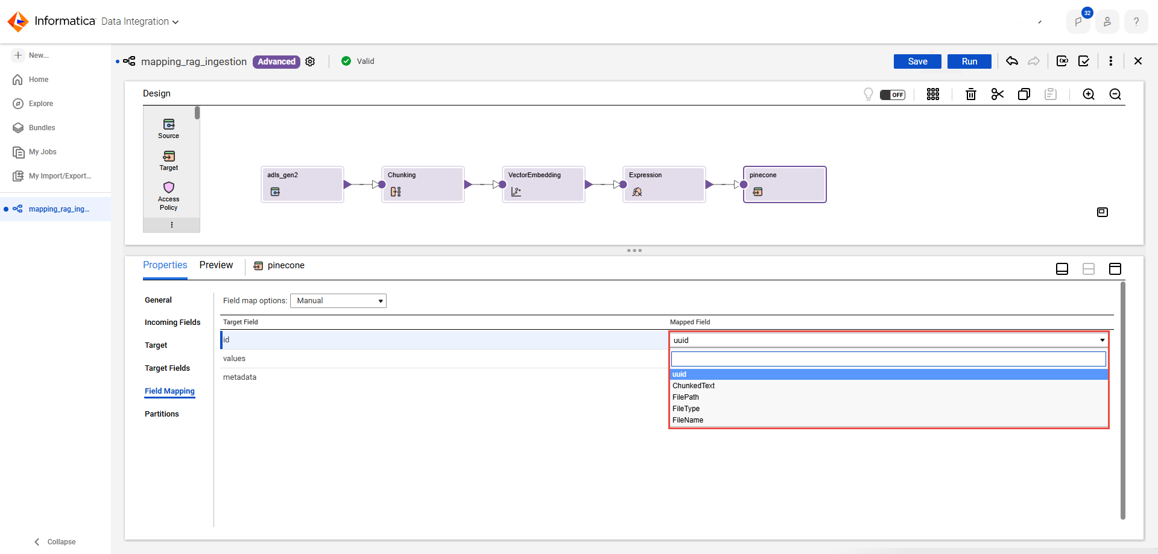Switch to the Preview tab
Screen dimensions: 1158x554
coord(216,265)
